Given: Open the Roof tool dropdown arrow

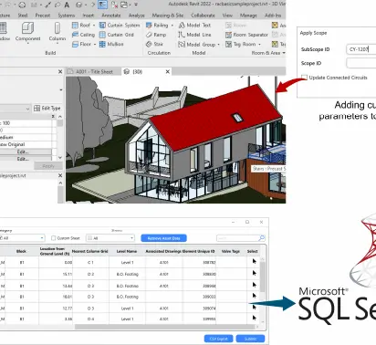Looking at the screenshot, I should [x=94, y=26].
